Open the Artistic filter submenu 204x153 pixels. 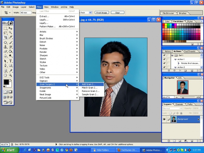58,31
